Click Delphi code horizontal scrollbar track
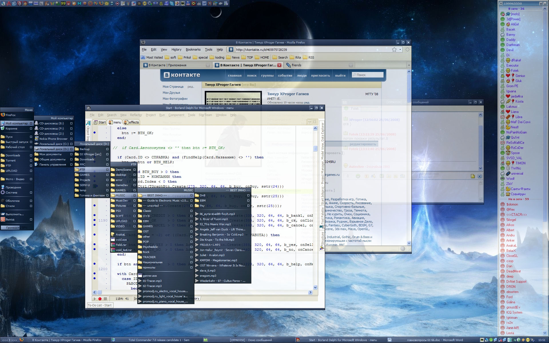 coord(203,292)
